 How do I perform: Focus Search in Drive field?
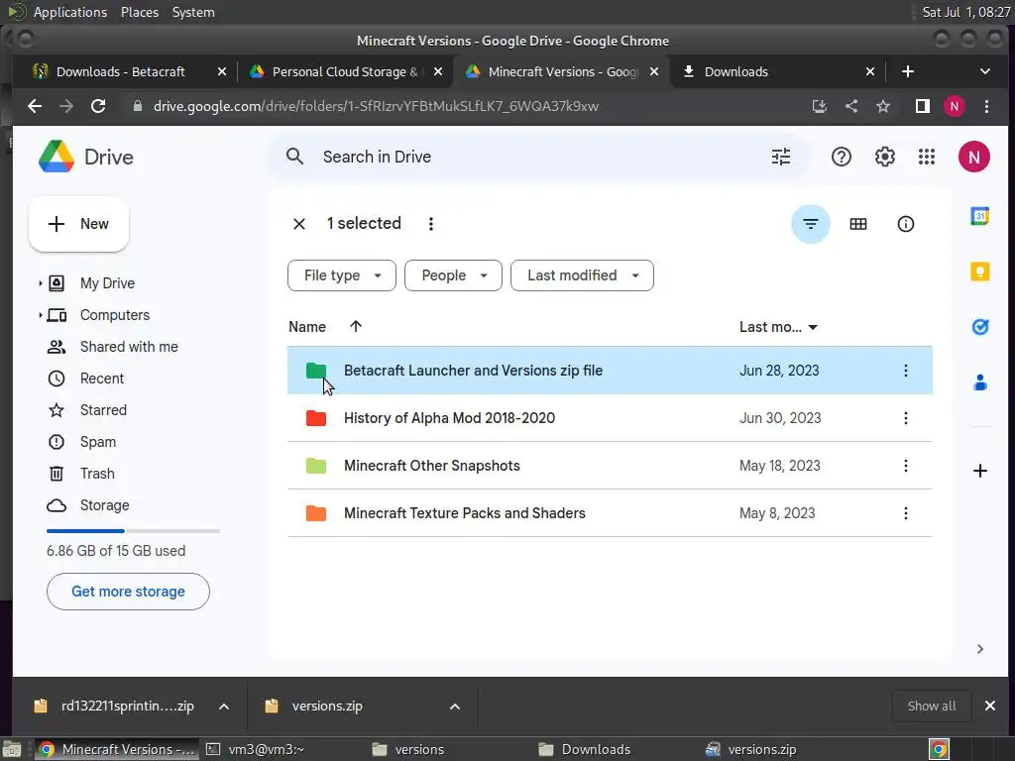click(x=537, y=157)
